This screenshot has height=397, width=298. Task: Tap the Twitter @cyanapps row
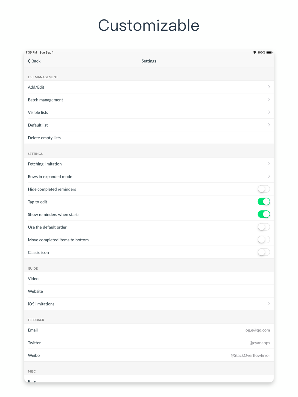click(x=149, y=343)
